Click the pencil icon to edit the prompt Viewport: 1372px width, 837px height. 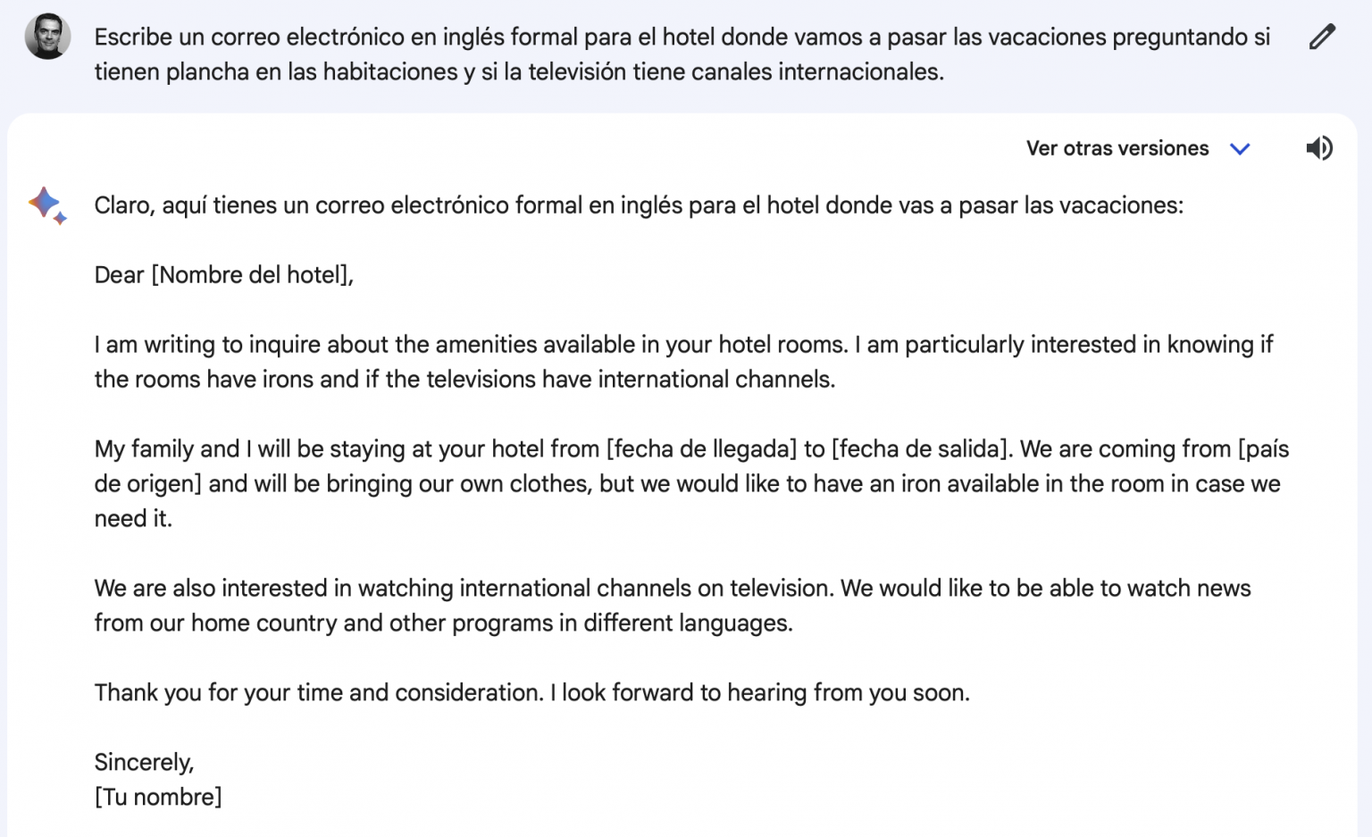click(x=1322, y=38)
